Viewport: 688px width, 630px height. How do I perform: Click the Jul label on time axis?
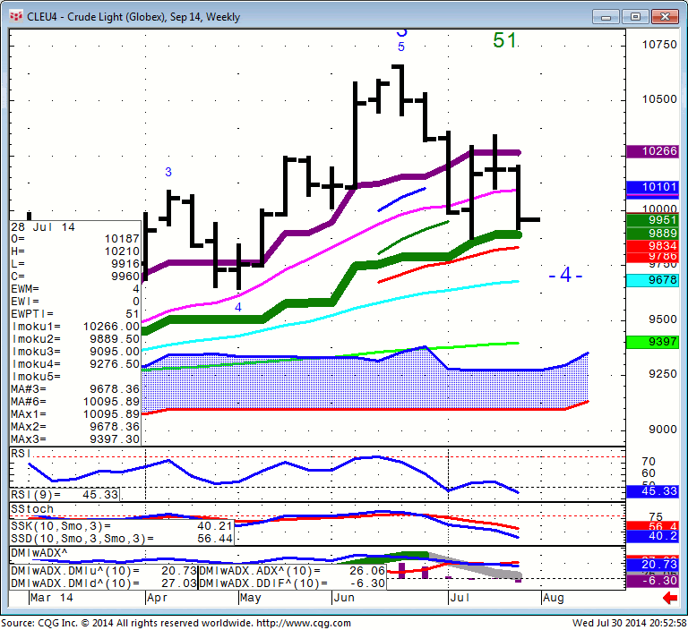point(460,598)
